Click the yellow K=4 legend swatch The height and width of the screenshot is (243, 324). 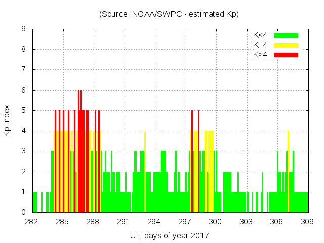pyautogui.click(x=286, y=45)
